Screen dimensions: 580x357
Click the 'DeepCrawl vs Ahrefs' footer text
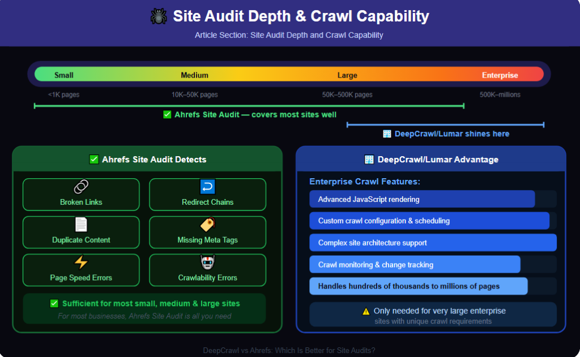point(289,350)
